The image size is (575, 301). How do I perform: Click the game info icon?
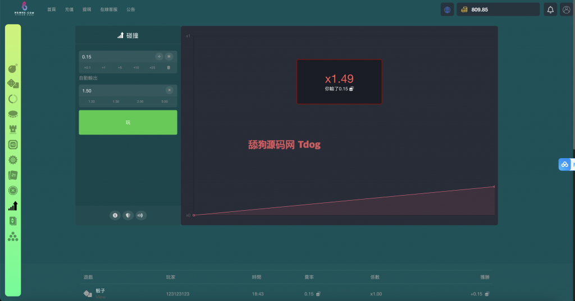tap(115, 215)
